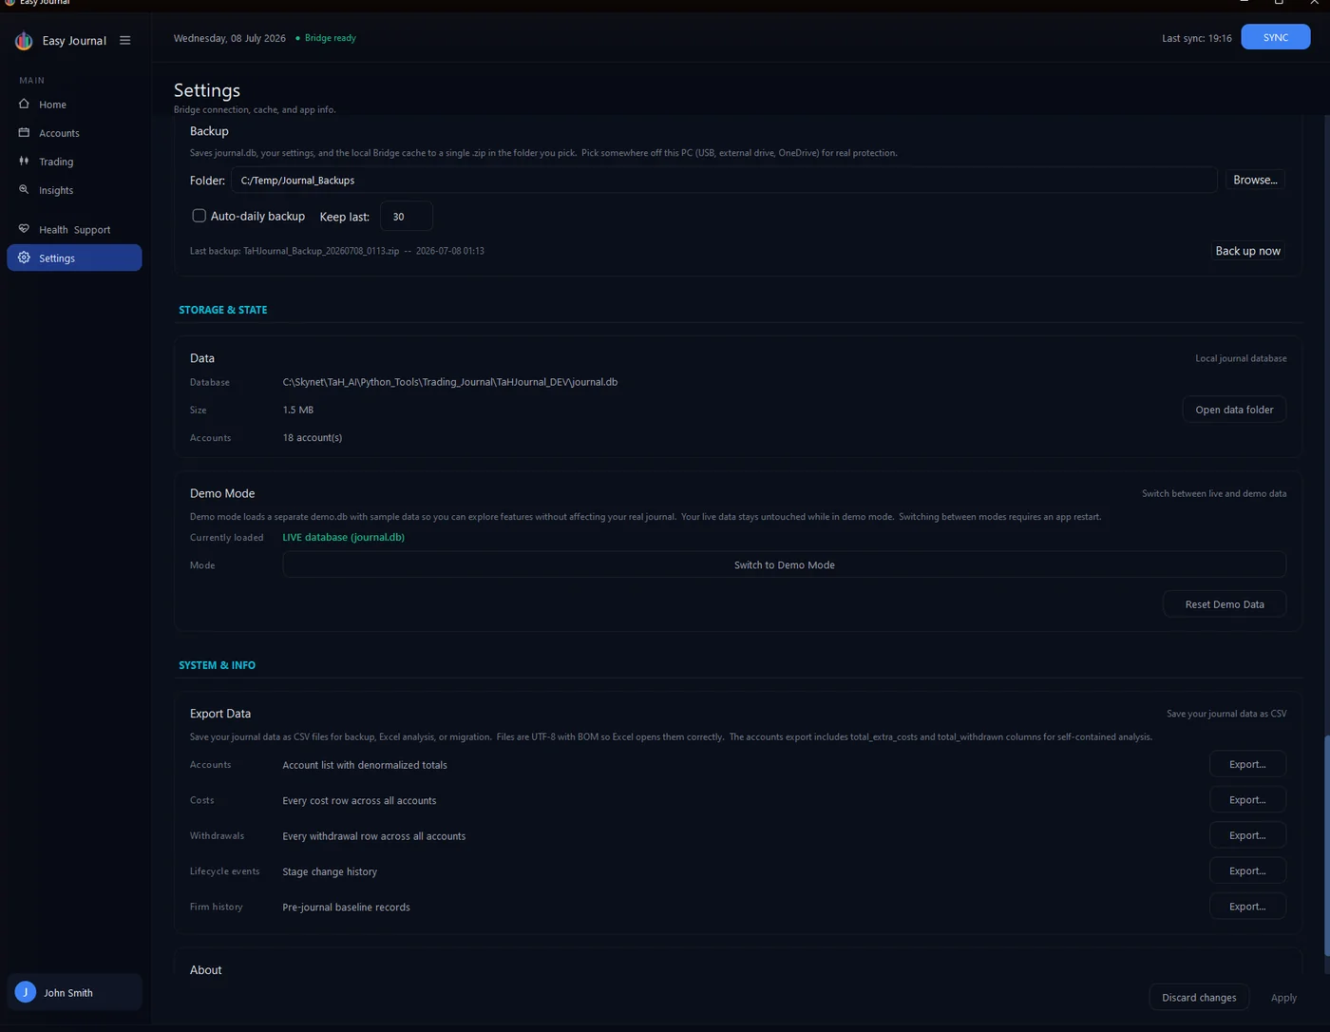Viewport: 1330px width, 1032px height.
Task: Click Switch to Demo Mode
Action: (784, 564)
